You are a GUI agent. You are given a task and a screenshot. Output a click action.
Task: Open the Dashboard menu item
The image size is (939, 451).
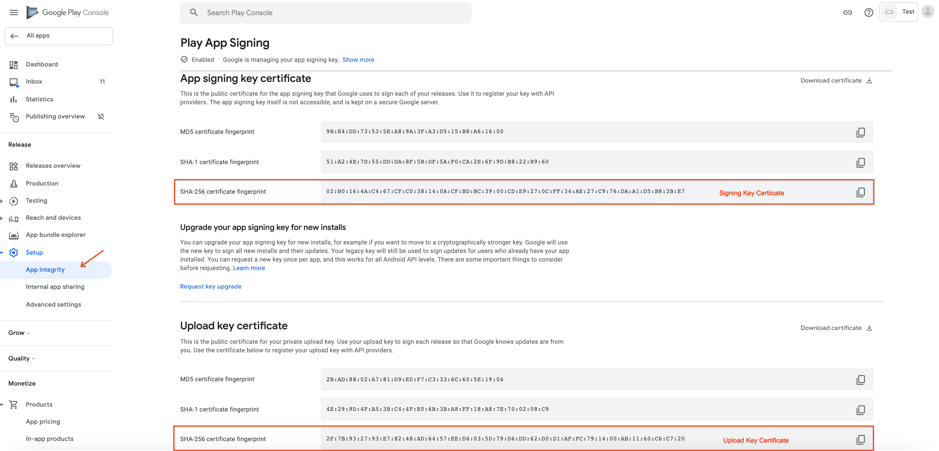click(41, 64)
